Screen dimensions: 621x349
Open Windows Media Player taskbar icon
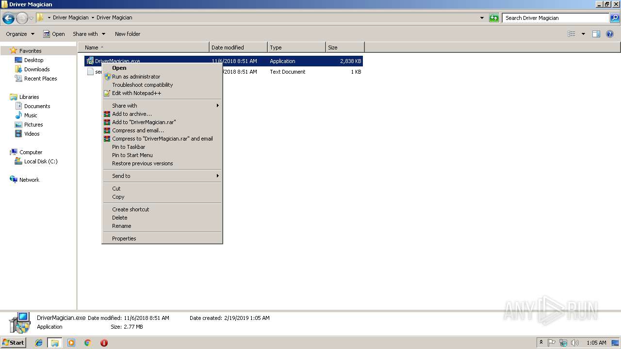tap(71, 343)
